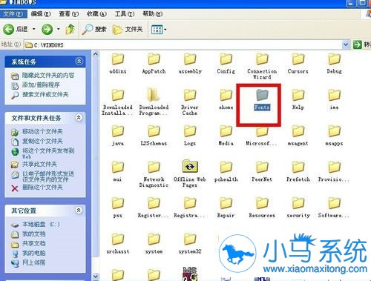Image resolution: width=371 pixels, height=281 pixels.
Task: Select the ehome folder icon
Action: pyautogui.click(x=226, y=95)
